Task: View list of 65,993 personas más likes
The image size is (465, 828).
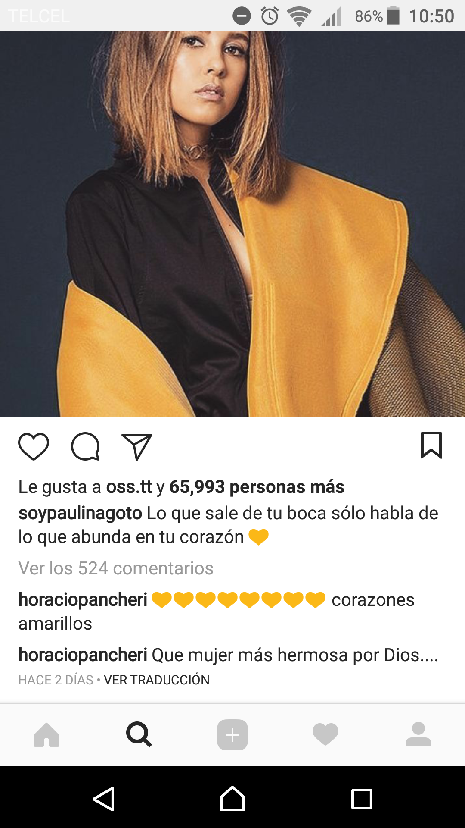Action: pos(257,487)
